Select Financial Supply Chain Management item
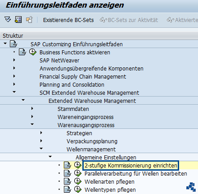 (x=83, y=77)
